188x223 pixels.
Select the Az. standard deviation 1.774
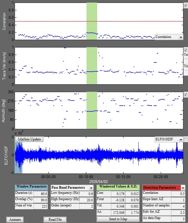click(x=132, y=213)
